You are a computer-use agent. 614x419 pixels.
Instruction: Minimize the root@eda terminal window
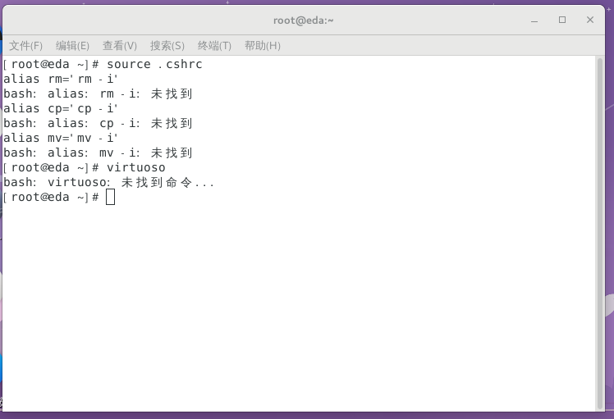pyautogui.click(x=534, y=20)
